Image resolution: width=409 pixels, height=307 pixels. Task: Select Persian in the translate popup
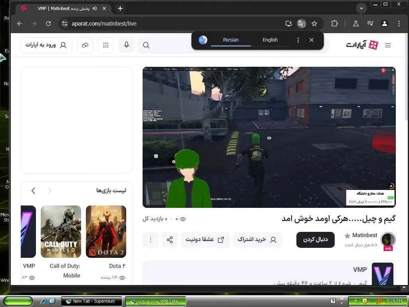(x=231, y=40)
